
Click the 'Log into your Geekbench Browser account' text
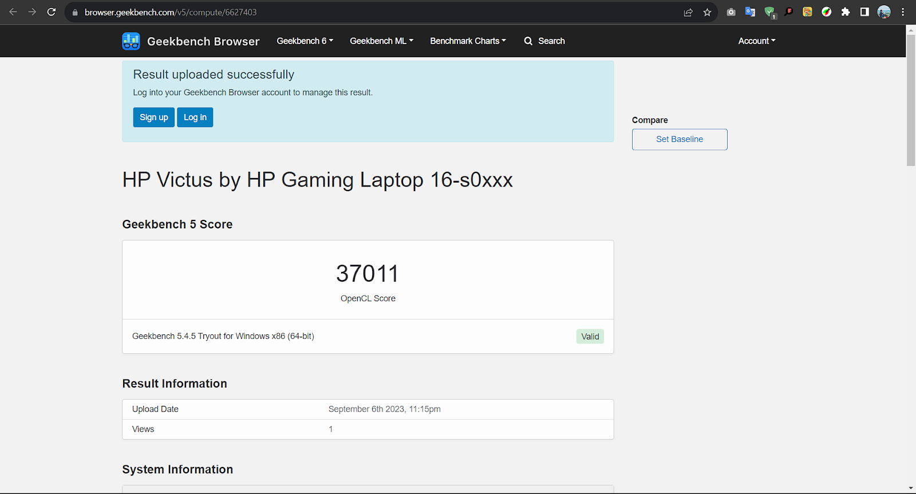[x=253, y=92]
